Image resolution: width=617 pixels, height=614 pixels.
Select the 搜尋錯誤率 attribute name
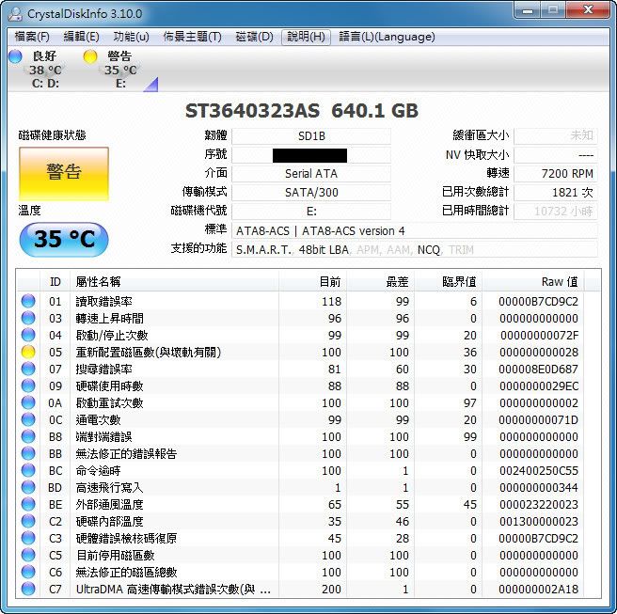point(103,369)
